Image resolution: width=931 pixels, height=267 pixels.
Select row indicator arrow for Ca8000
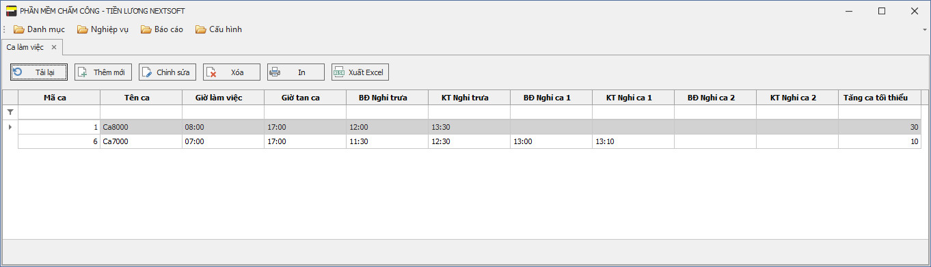10,127
